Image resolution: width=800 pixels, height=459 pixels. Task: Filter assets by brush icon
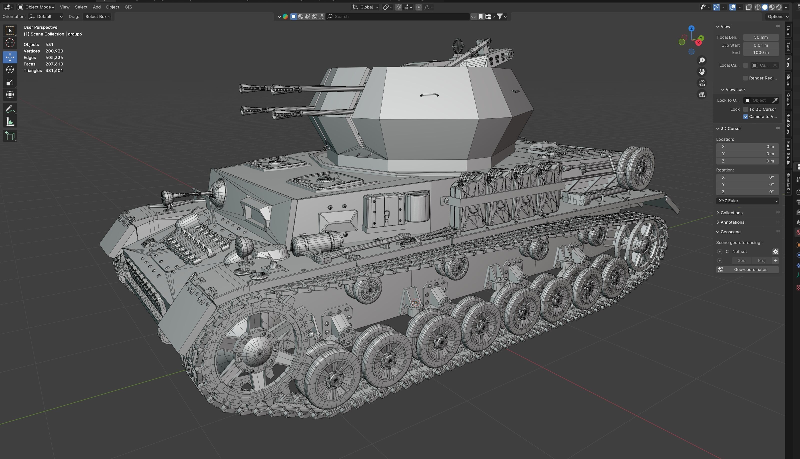(321, 17)
